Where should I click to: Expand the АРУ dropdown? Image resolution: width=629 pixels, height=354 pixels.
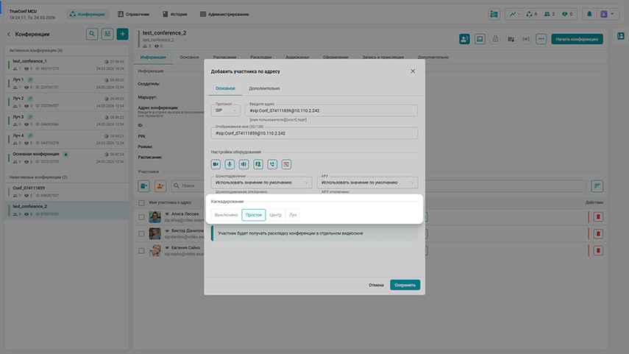tap(368, 182)
